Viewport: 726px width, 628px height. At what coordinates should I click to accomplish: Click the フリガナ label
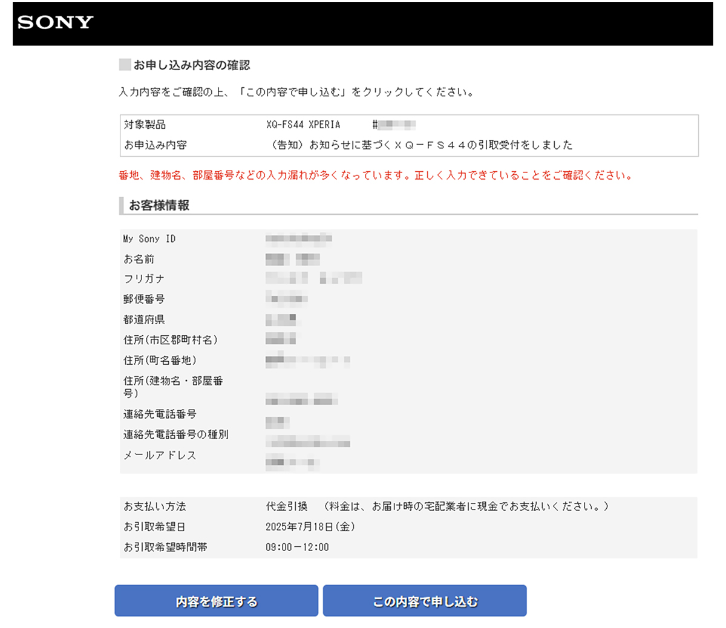pyautogui.click(x=144, y=279)
